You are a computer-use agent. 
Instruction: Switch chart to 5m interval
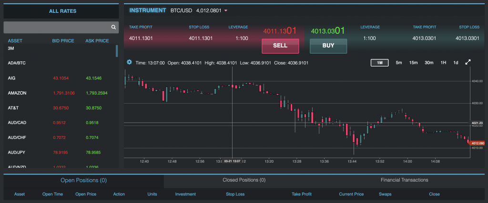point(399,63)
